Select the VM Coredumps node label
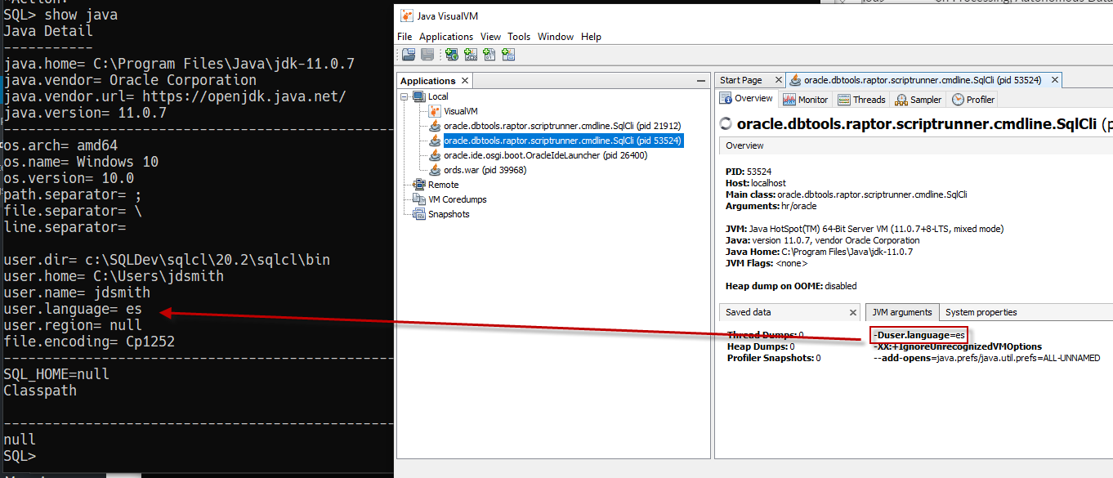Screen dimensions: 1113x478 click(x=457, y=199)
